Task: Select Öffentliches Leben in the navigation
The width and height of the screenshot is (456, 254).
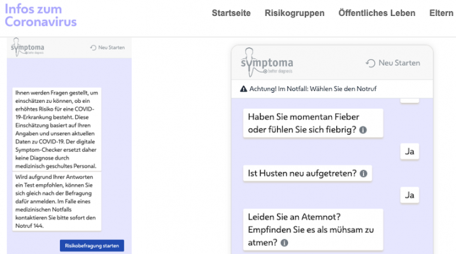Action: [x=377, y=13]
